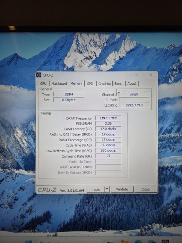Open the Edge browser taskbar icon
This screenshot has height=243, width=182.
click(x=138, y=242)
